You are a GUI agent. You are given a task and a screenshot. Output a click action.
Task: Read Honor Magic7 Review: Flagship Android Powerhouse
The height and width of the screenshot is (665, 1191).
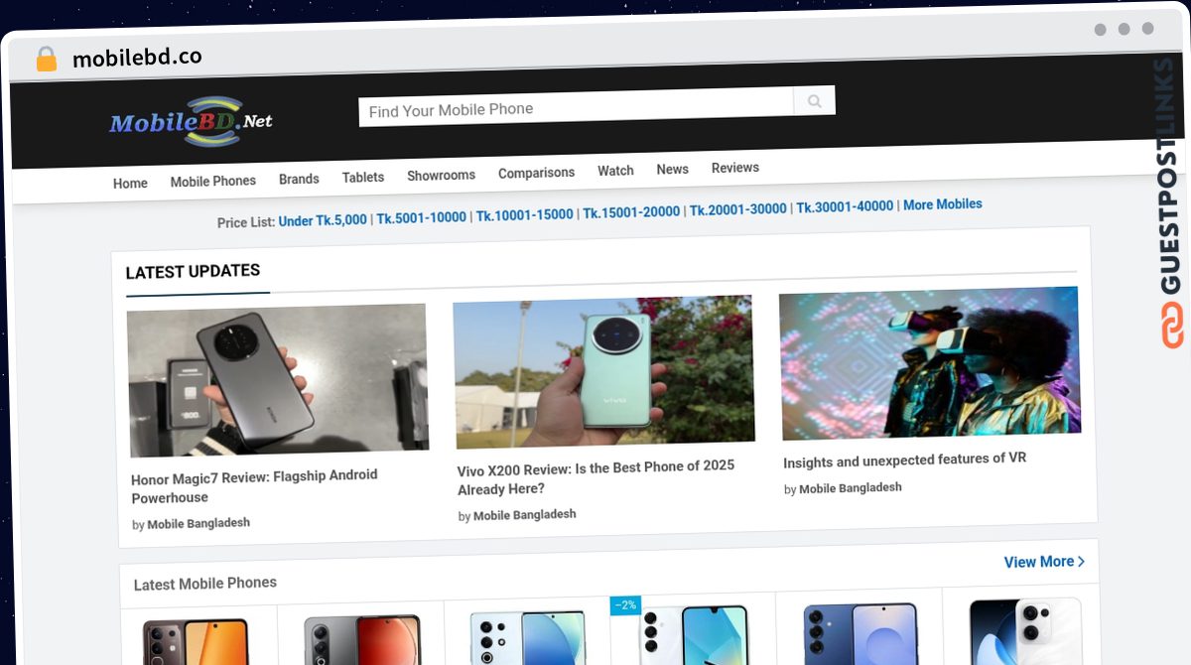point(255,486)
